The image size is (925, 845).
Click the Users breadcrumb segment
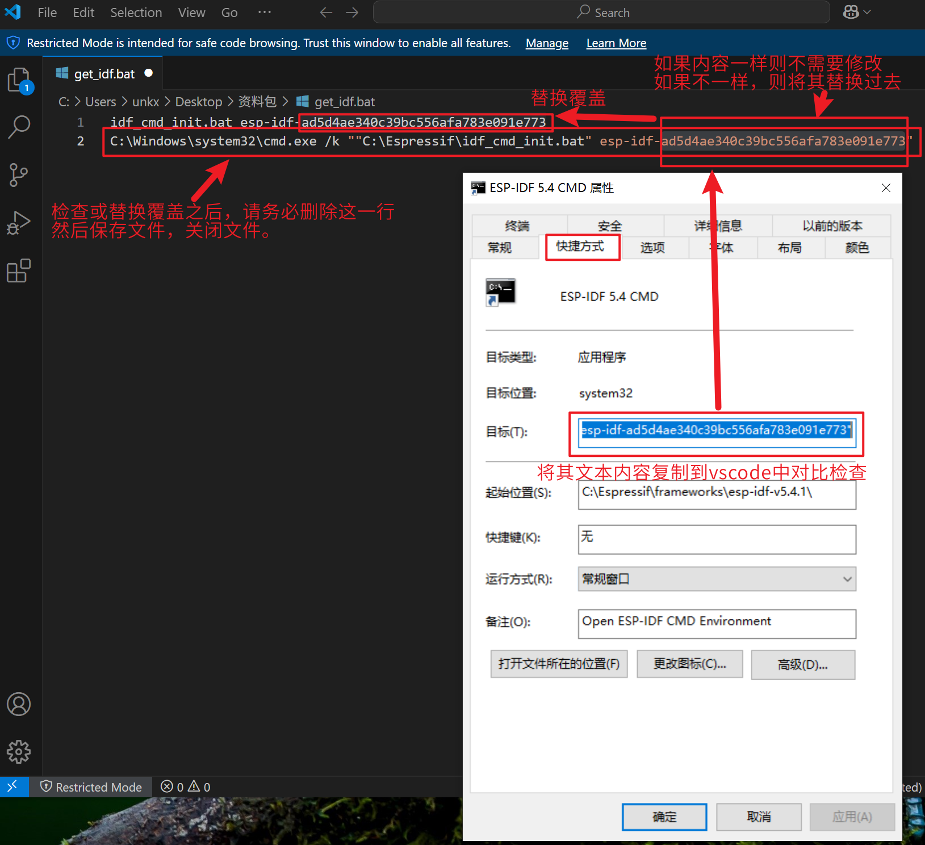pyautogui.click(x=101, y=102)
